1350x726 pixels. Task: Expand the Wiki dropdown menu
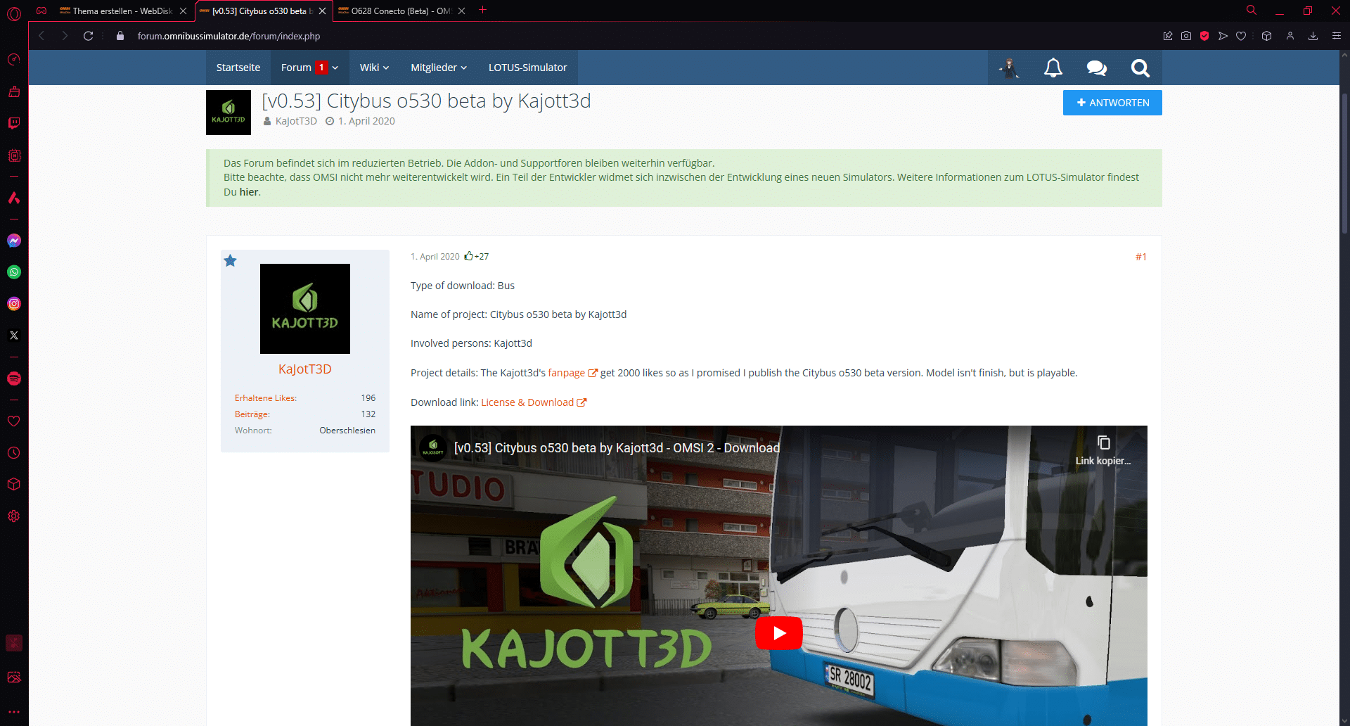click(374, 68)
